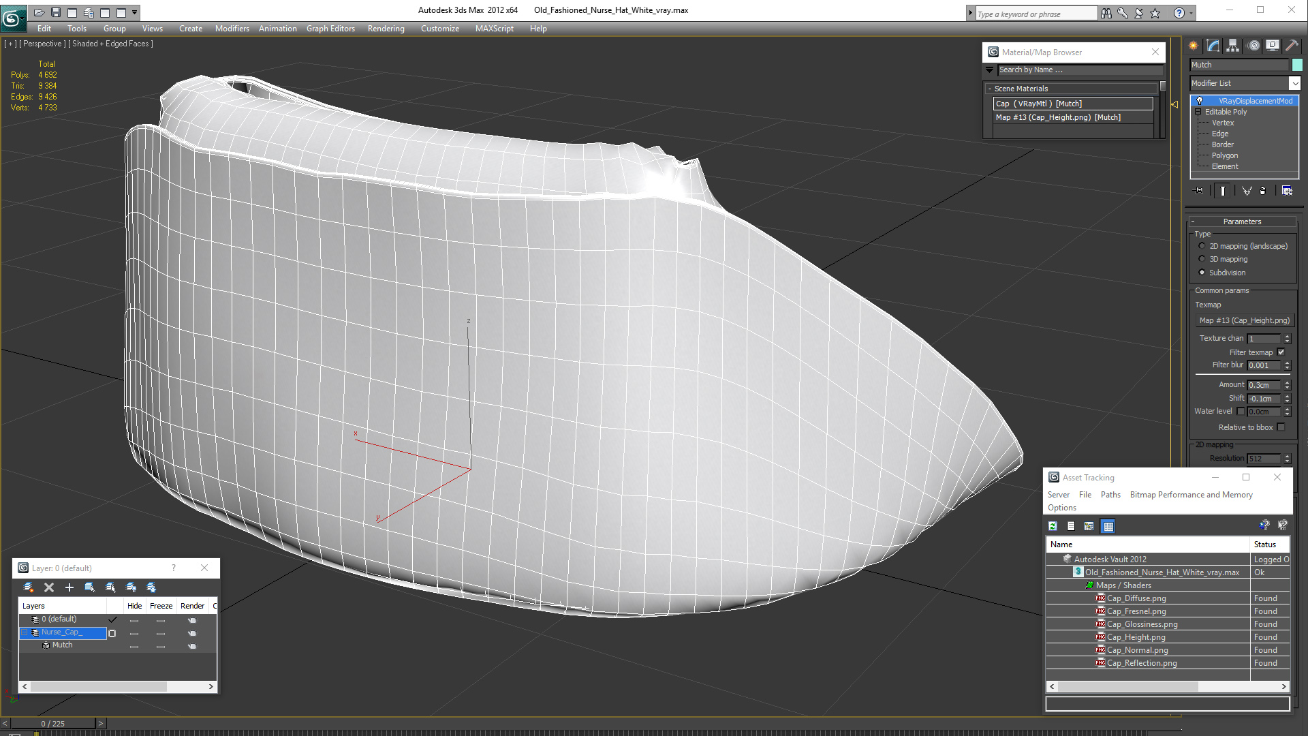Click Refresh icon in Asset Tracking toolbar
1308x736 pixels.
click(1053, 526)
